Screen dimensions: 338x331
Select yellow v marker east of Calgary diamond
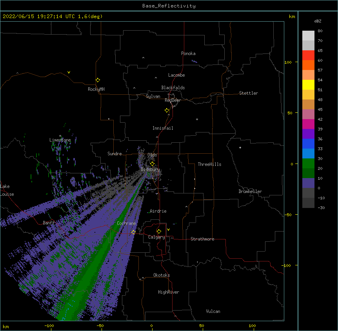click(x=168, y=230)
